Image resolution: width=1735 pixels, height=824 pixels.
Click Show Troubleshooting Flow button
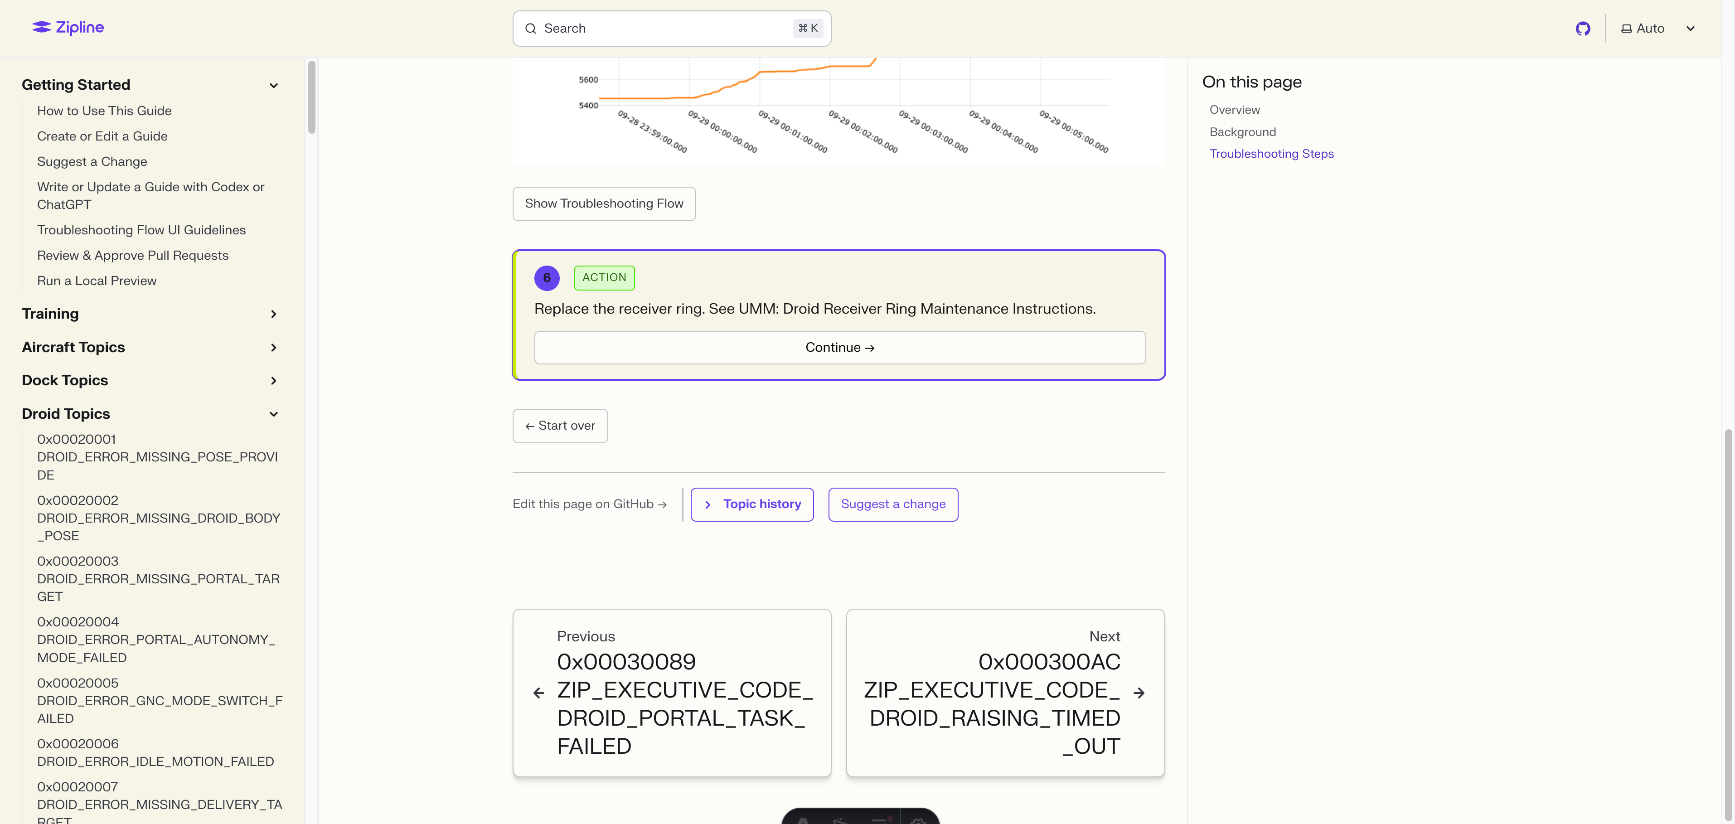603,204
